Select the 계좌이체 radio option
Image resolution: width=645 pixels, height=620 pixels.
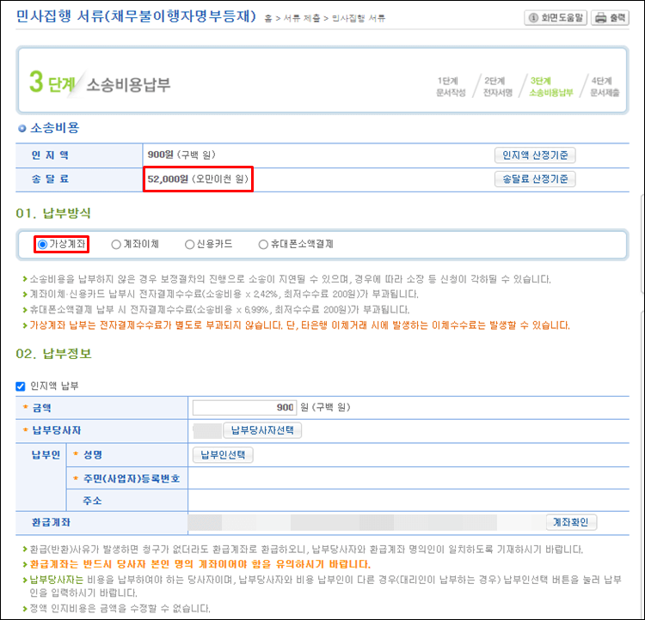click(x=116, y=245)
